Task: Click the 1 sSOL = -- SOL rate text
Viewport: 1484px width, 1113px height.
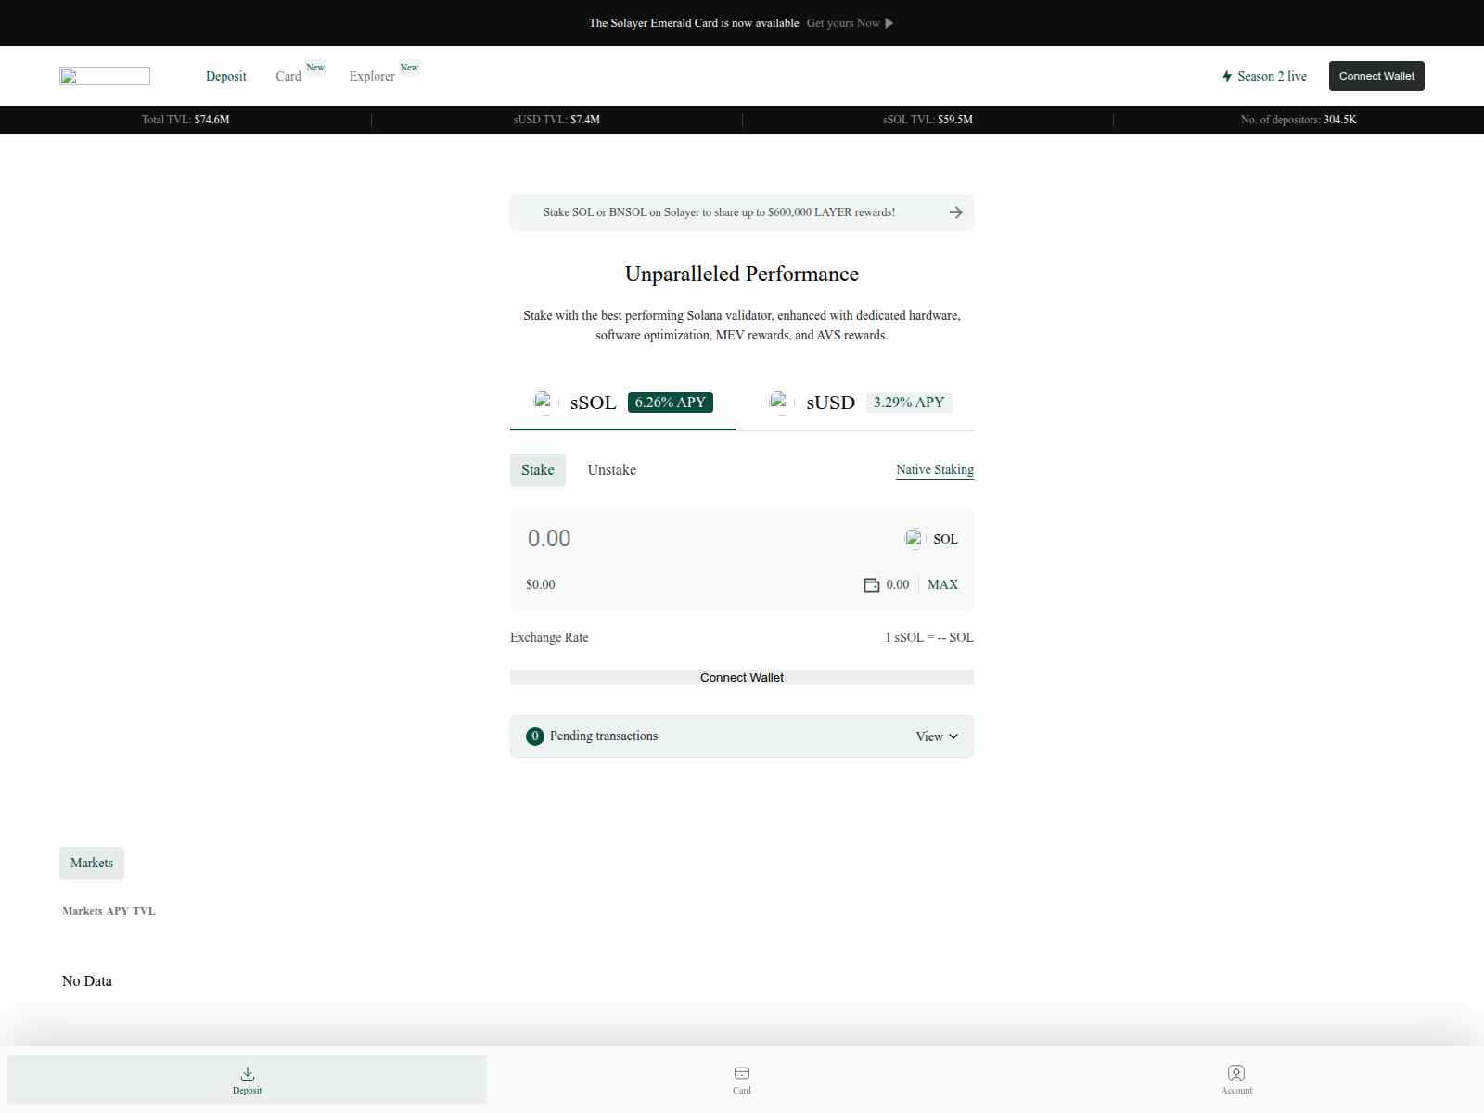Action: point(929,637)
